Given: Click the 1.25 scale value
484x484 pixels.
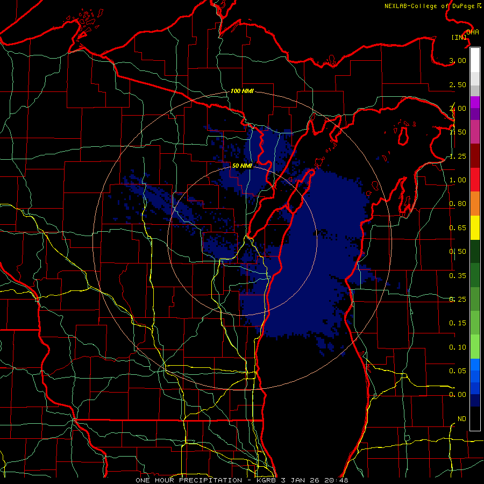Looking at the screenshot, I should point(458,156).
